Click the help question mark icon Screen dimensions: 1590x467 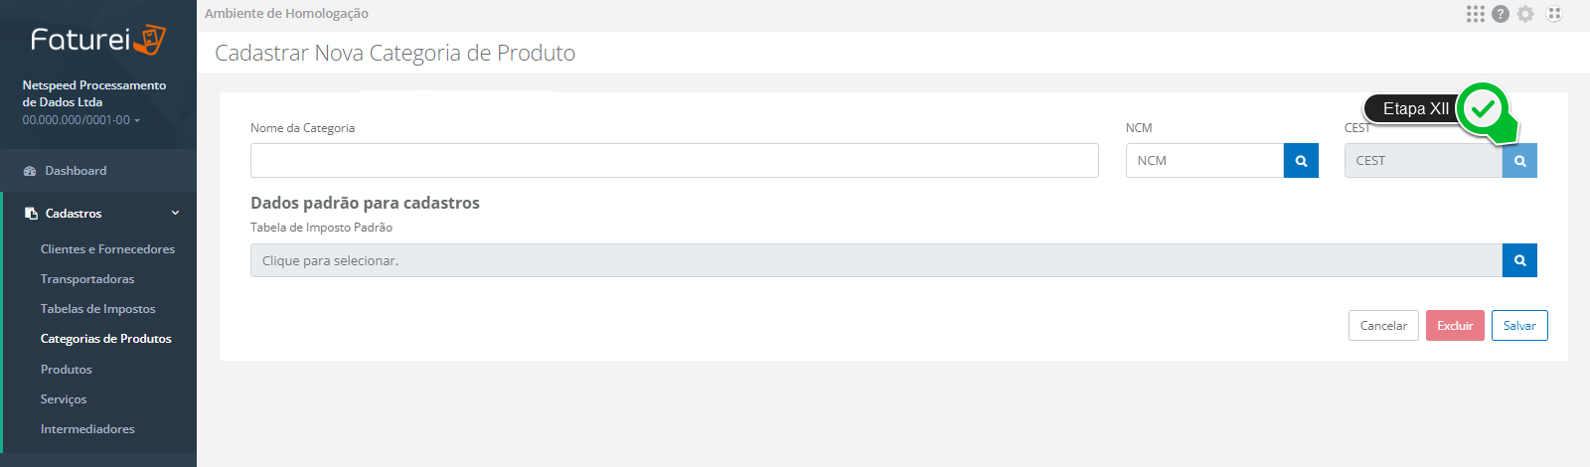[x=1501, y=14]
